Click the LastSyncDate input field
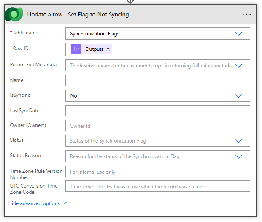 pyautogui.click(x=157, y=111)
